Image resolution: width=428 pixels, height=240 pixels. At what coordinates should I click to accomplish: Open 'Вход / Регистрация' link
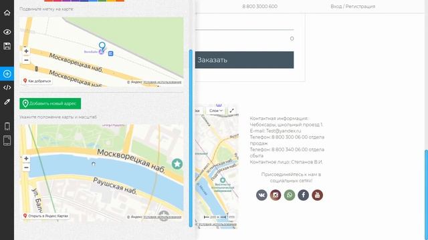point(352,6)
